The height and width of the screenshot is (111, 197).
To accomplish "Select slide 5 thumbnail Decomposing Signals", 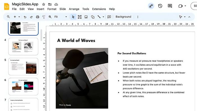I will (23, 66).
